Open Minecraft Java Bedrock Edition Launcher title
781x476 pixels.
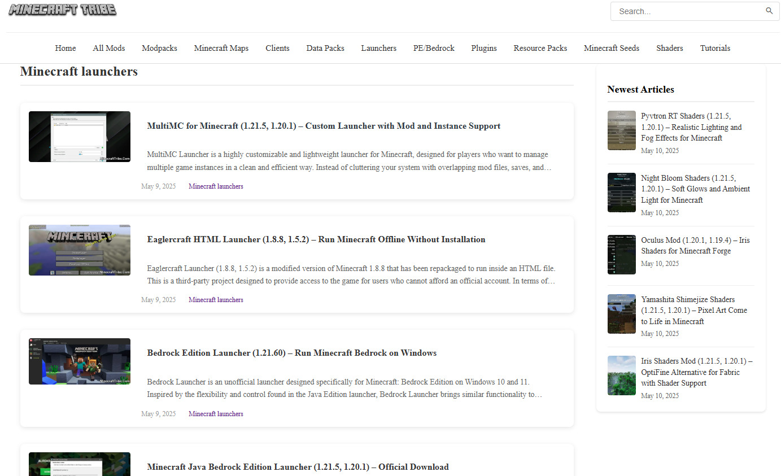[x=298, y=467]
